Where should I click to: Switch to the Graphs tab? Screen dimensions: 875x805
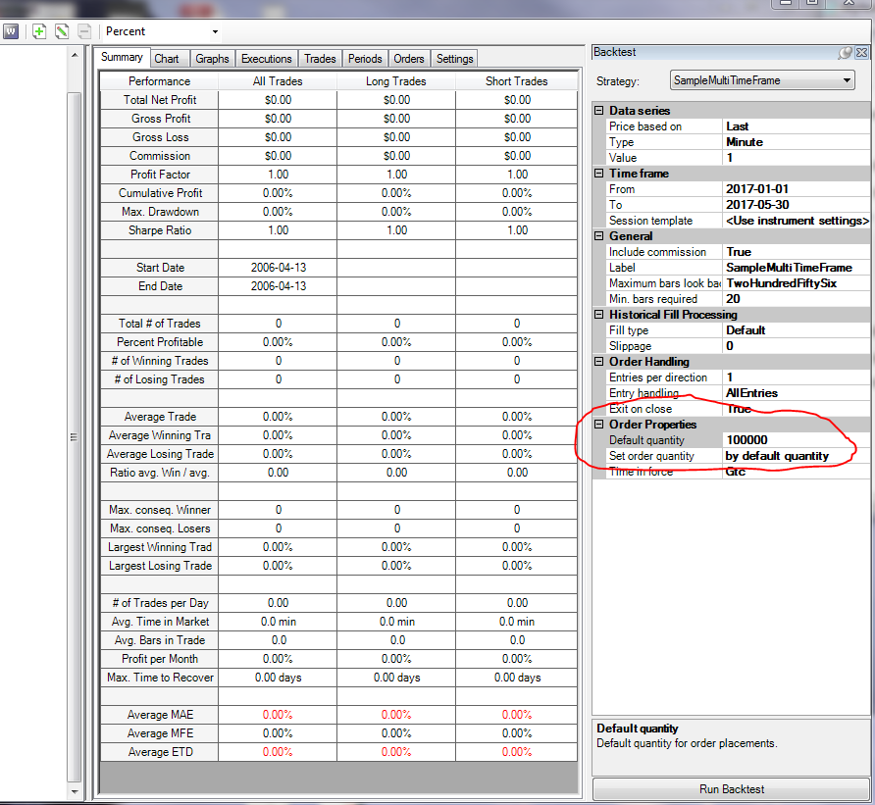(x=212, y=59)
